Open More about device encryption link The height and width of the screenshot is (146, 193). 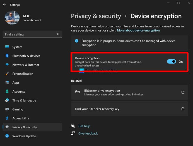(138, 30)
